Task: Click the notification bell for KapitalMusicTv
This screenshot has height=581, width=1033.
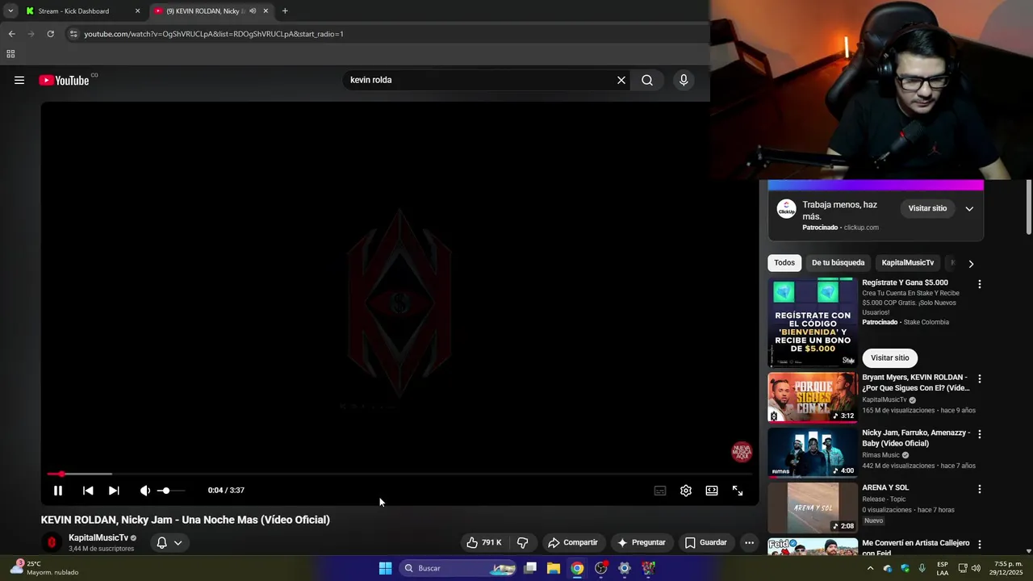Action: [161, 543]
